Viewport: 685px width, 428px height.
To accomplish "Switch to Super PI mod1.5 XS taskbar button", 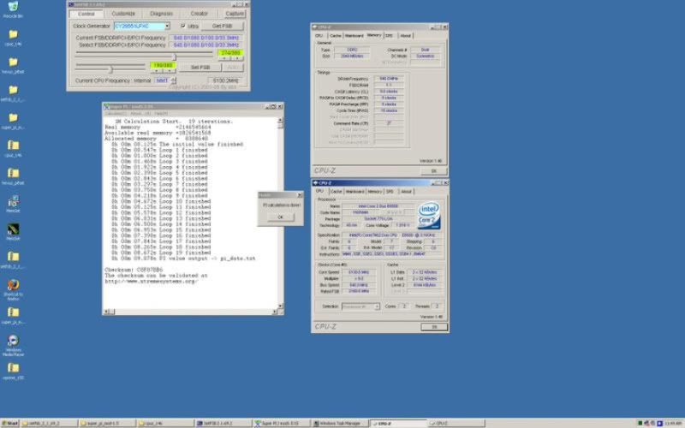I will coord(282,423).
